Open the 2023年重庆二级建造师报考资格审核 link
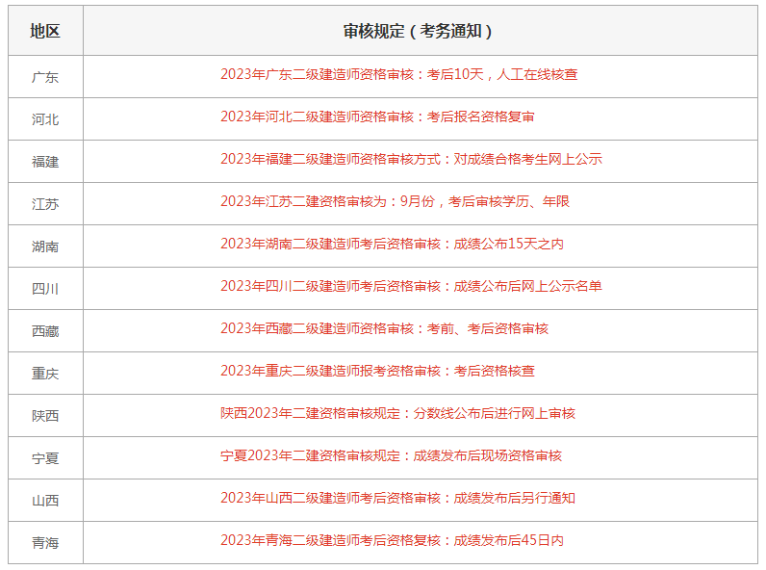This screenshot has height=570, width=766. coord(377,371)
